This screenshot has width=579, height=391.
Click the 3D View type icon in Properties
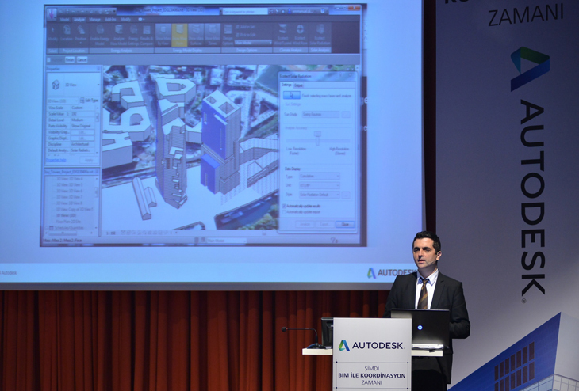[56, 85]
